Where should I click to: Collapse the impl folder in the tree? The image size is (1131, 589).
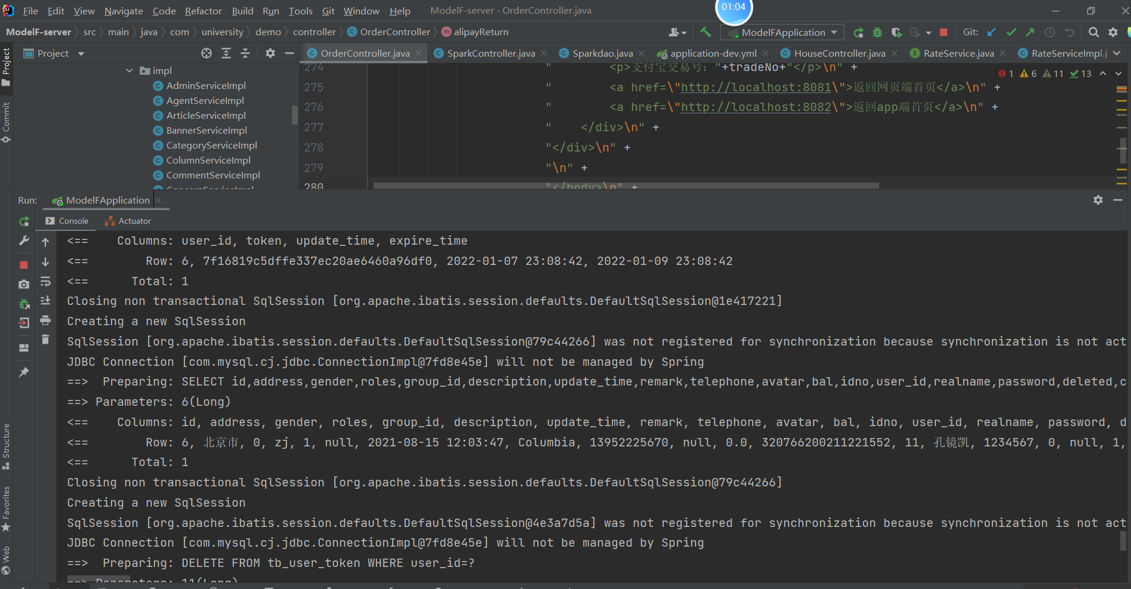(x=130, y=70)
